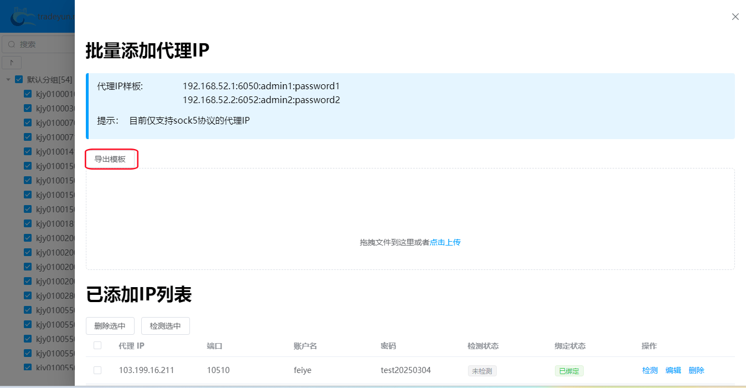Toggle the 默认分组[54] group checkbox
The image size is (746, 388).
tap(19, 79)
